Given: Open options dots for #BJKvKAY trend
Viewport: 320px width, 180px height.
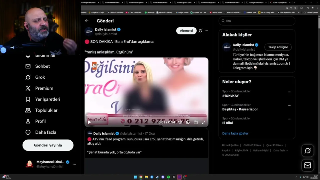Looking at the screenshot, I should (289, 92).
